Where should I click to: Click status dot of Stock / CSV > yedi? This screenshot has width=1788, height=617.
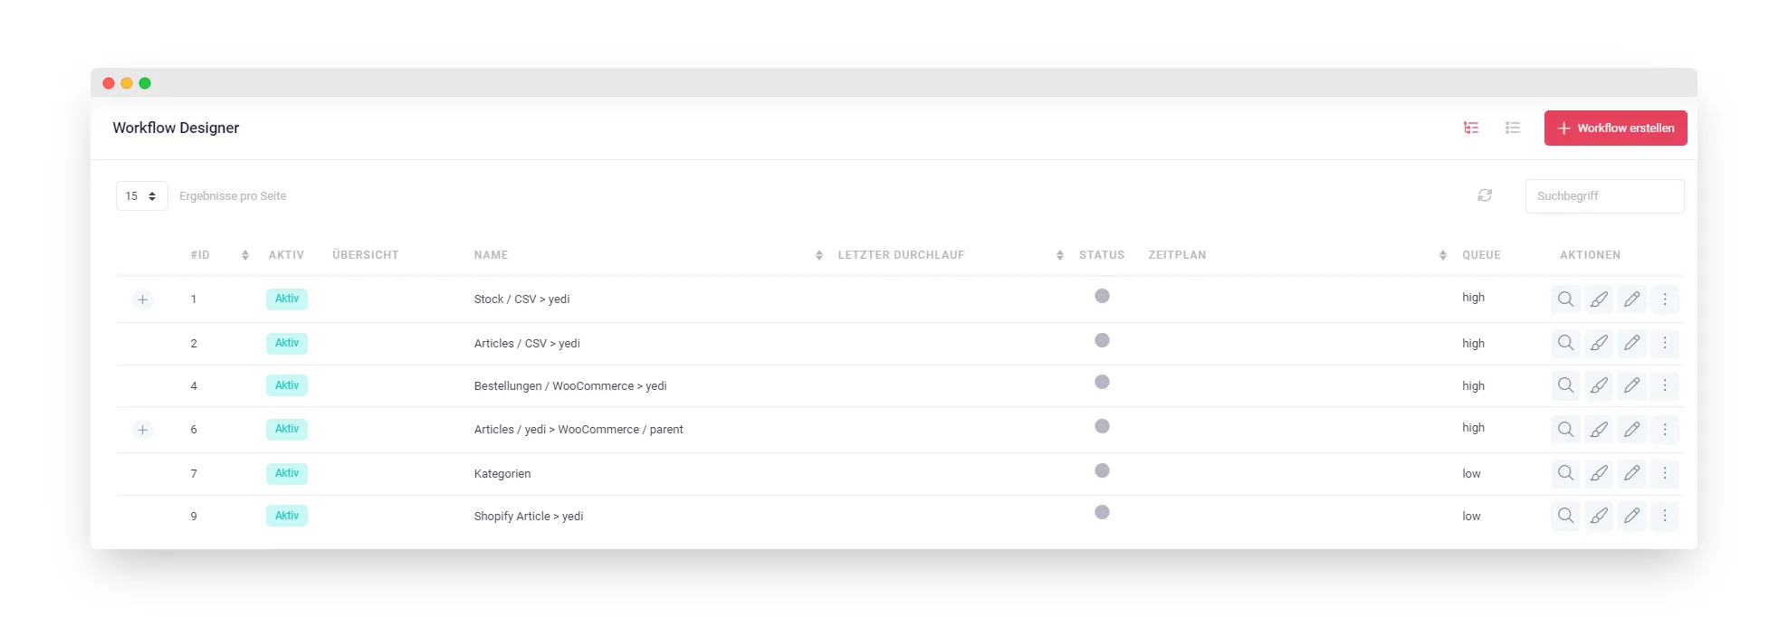[1102, 296]
